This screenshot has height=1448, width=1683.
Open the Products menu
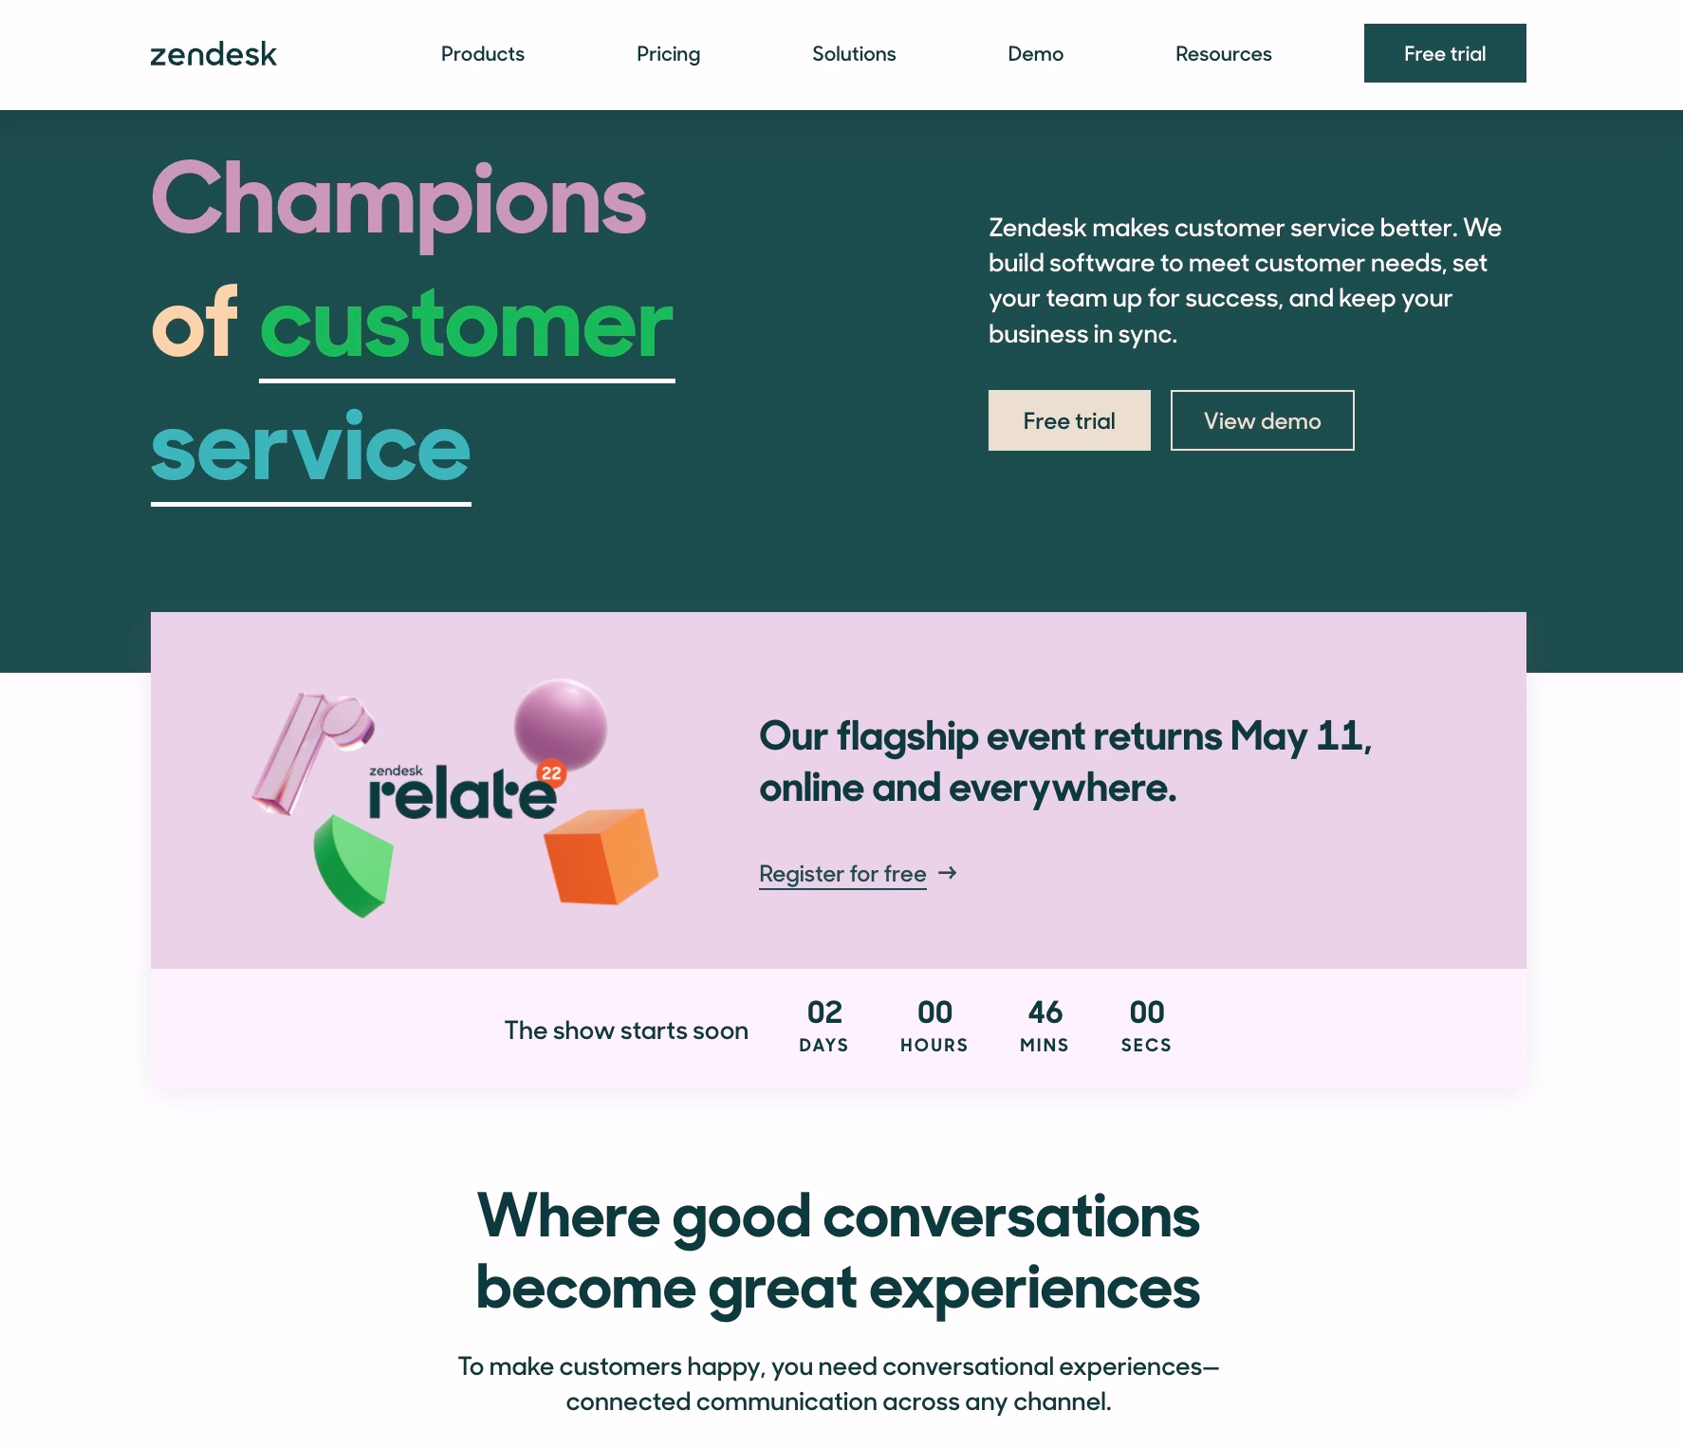[x=482, y=54]
